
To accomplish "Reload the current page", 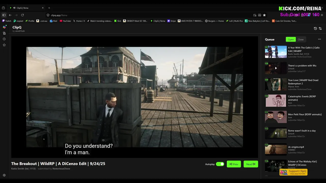I will click(x=22, y=15).
